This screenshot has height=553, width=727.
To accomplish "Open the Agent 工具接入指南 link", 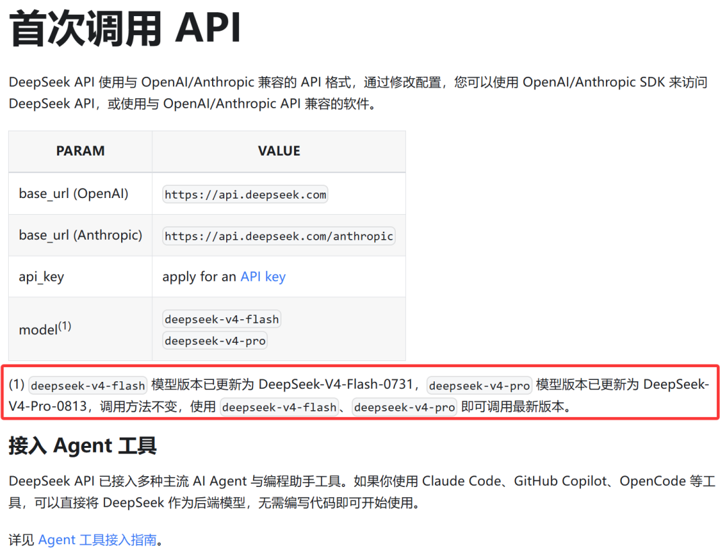I will (98, 540).
